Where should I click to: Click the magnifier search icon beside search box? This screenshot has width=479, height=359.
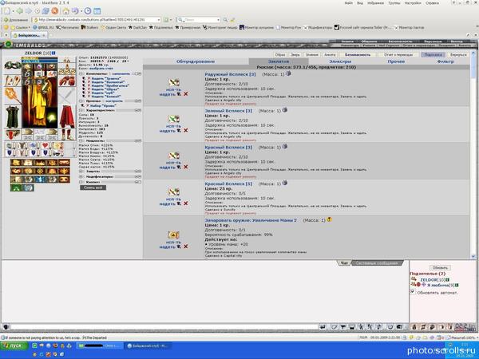225,20
